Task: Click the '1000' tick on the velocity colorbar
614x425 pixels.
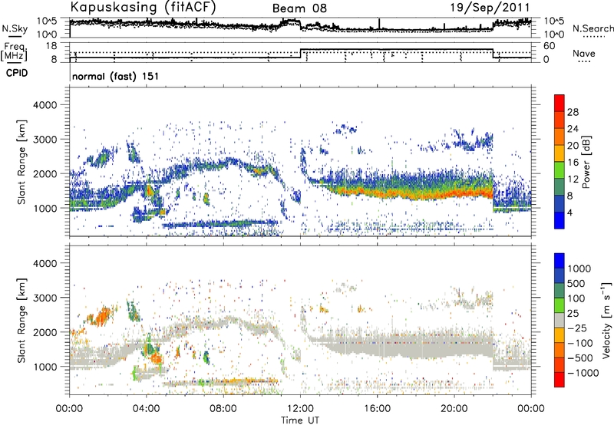Action: tap(579, 269)
